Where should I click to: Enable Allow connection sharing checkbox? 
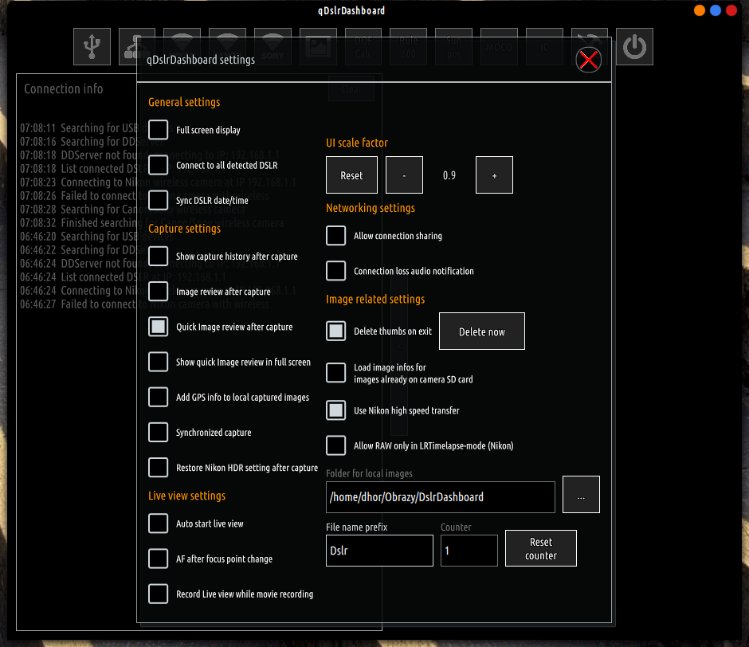335,236
